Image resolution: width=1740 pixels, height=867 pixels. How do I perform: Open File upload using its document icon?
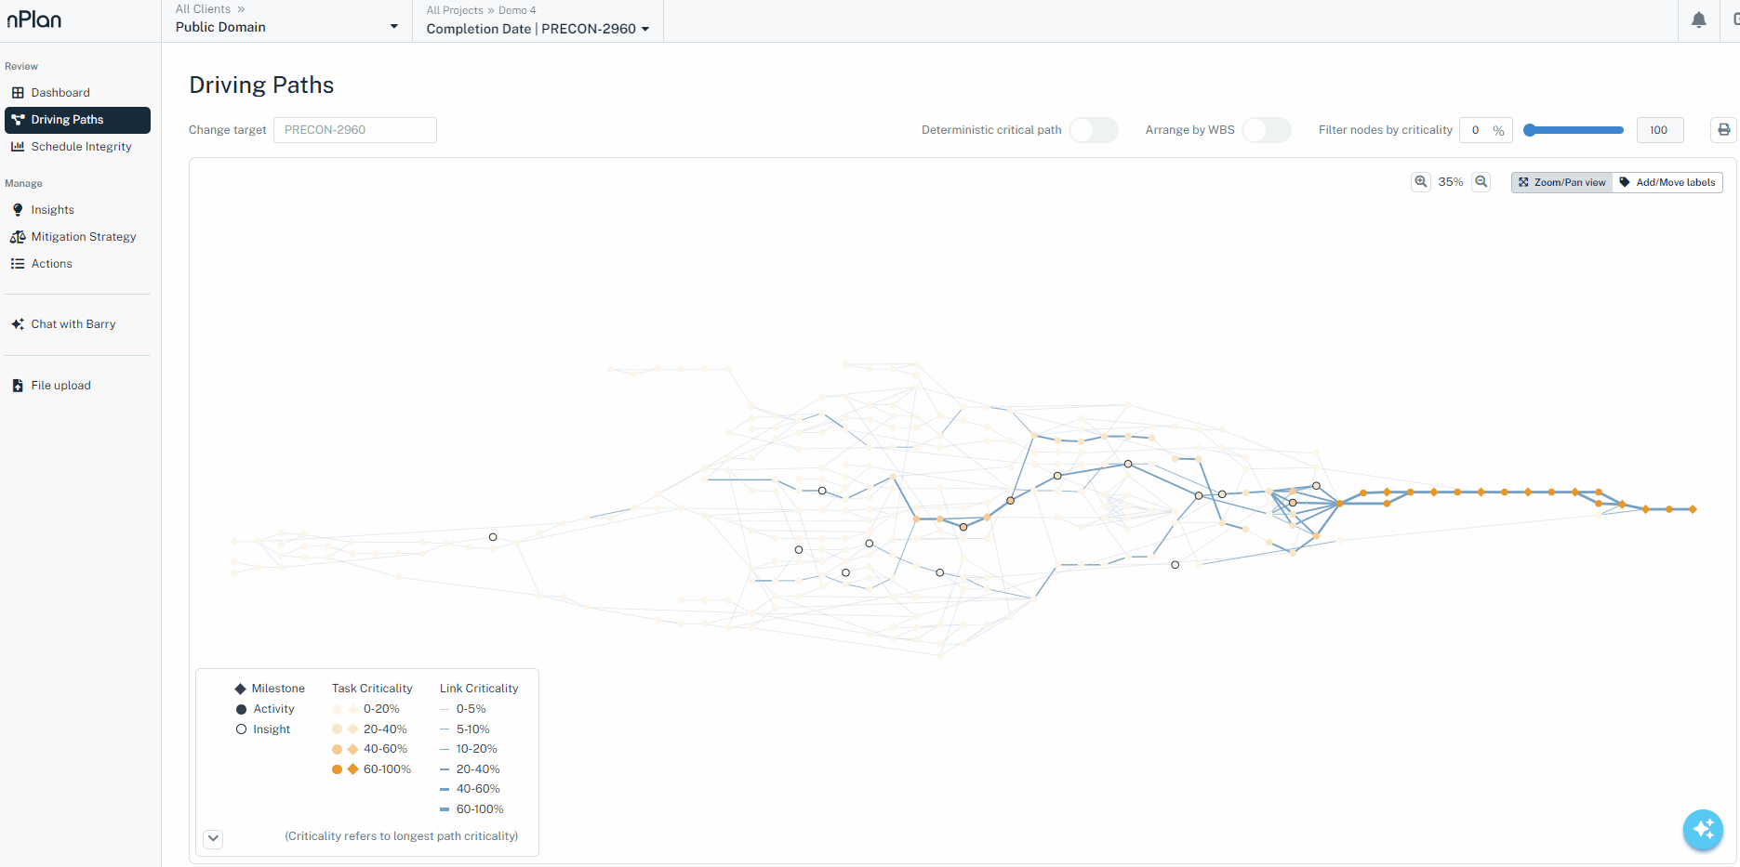[18, 384]
